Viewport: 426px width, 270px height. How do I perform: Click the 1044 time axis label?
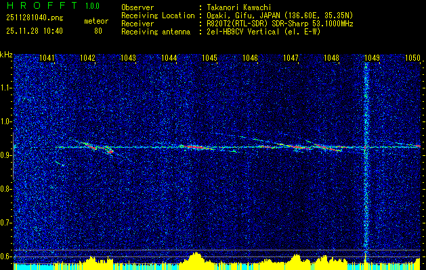[169, 57]
